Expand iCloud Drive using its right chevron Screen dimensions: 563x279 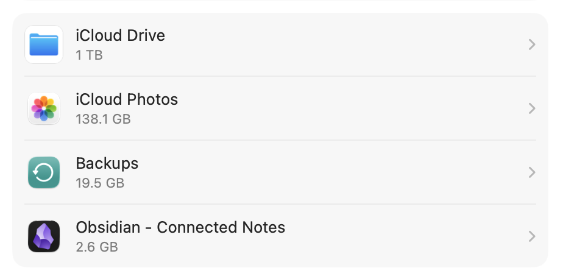[531, 44]
